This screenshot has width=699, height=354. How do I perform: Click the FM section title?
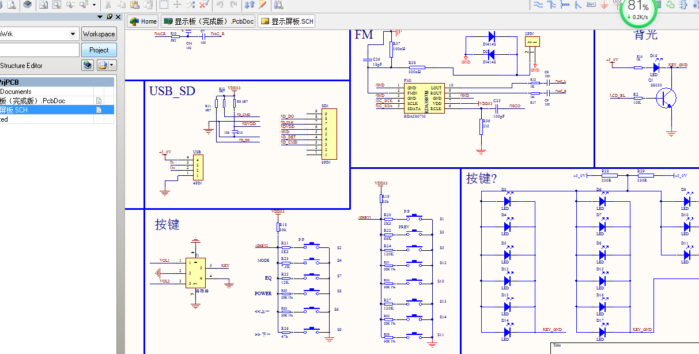pos(364,35)
